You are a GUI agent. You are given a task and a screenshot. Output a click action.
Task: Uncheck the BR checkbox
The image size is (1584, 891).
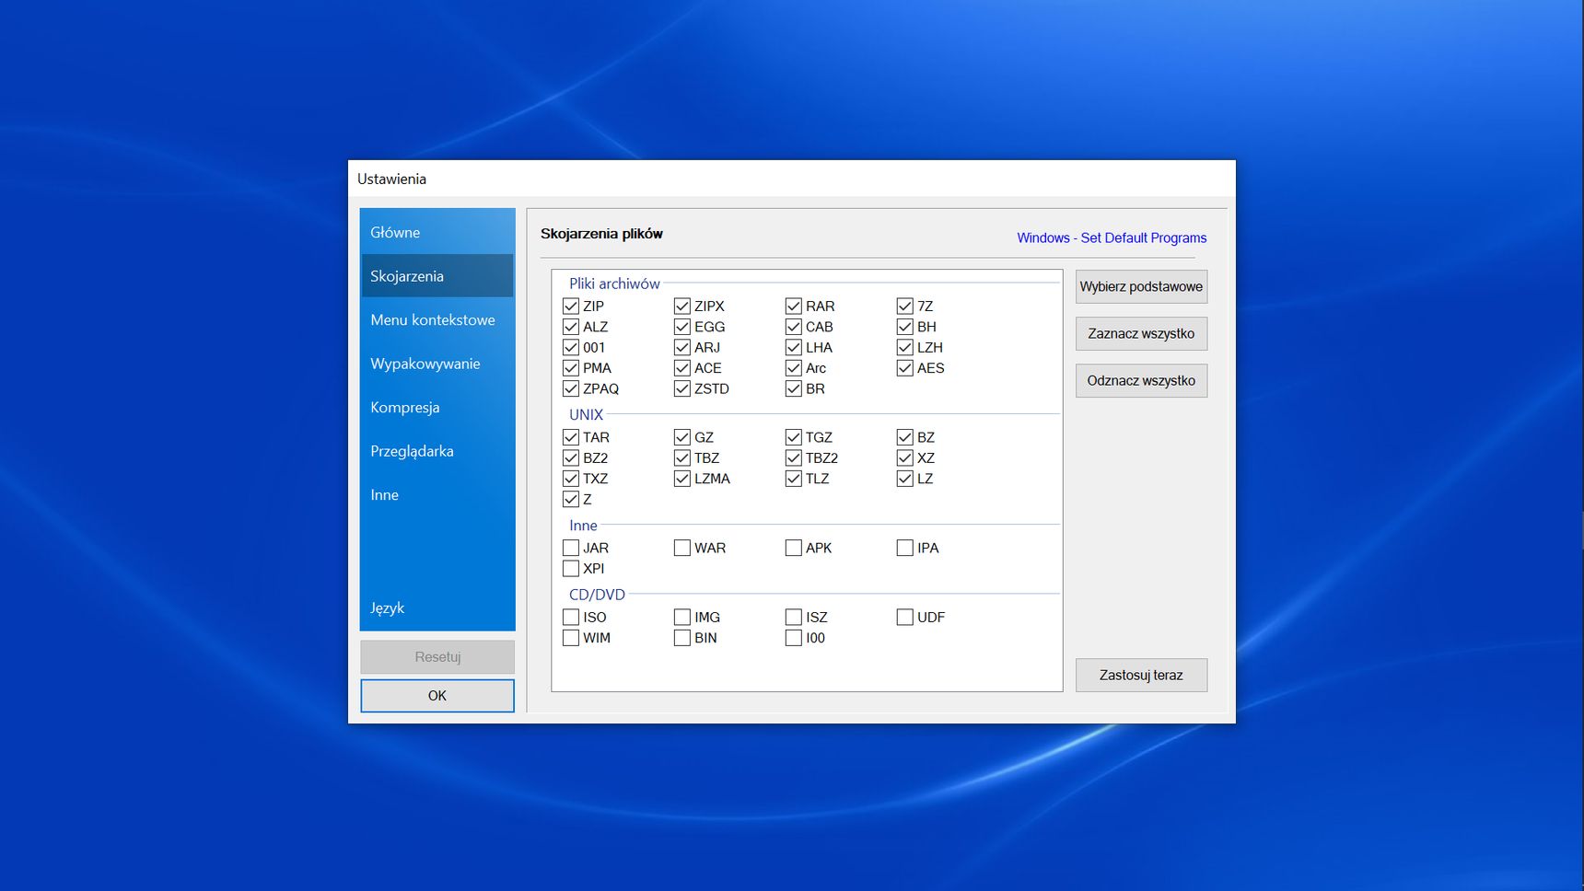click(x=794, y=388)
